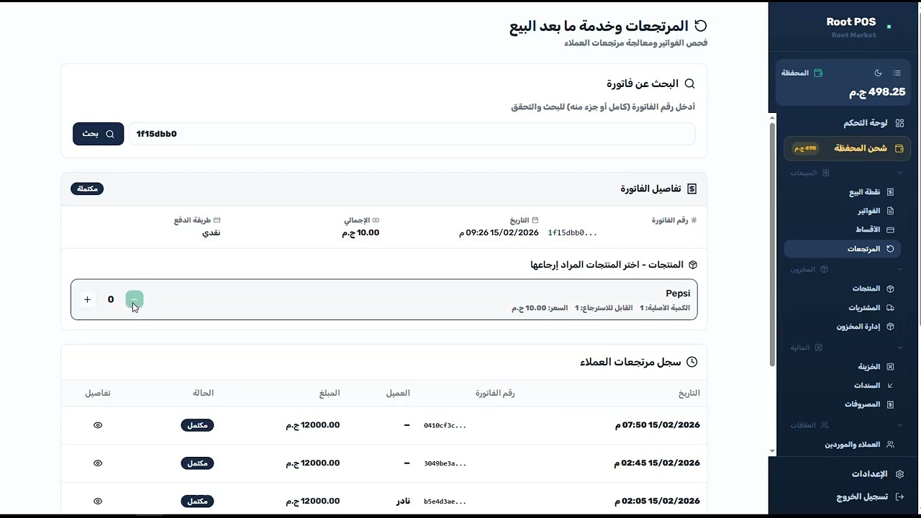The image size is (921, 518).
Task: Click the clock icon beside سجل مرتجعات العملاء
Action: coord(692,362)
